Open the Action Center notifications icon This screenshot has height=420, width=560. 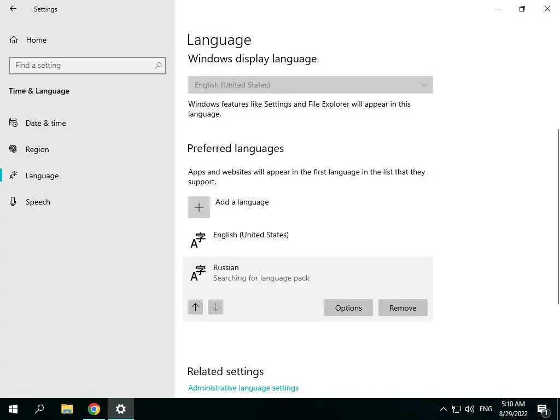pyautogui.click(x=543, y=410)
